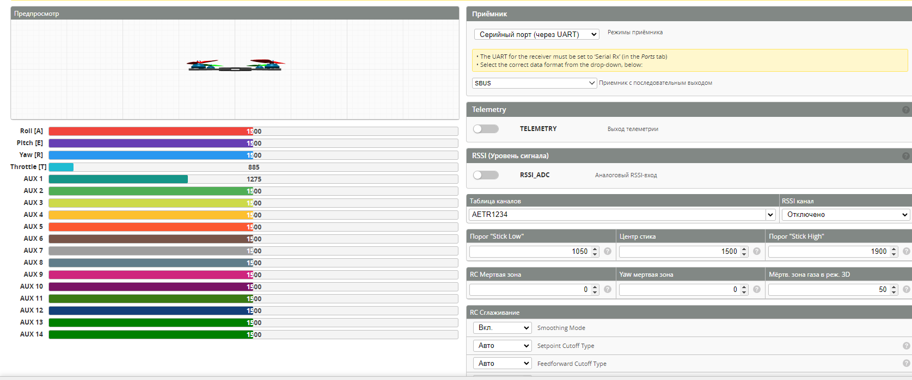Click the Режимы приёмника label

(635, 32)
